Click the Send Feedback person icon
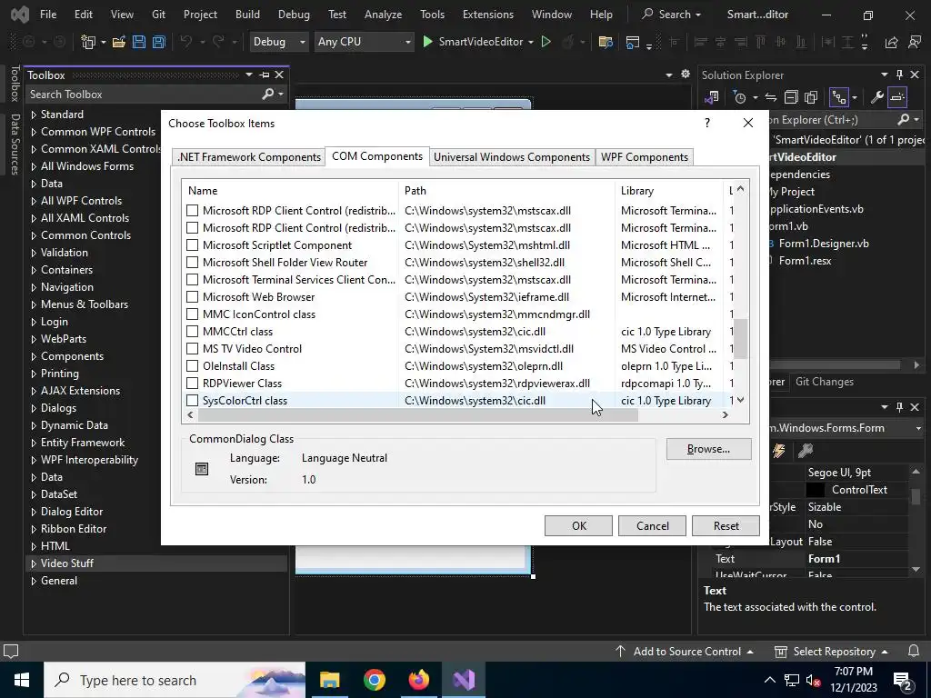This screenshot has height=698, width=931. [x=915, y=42]
